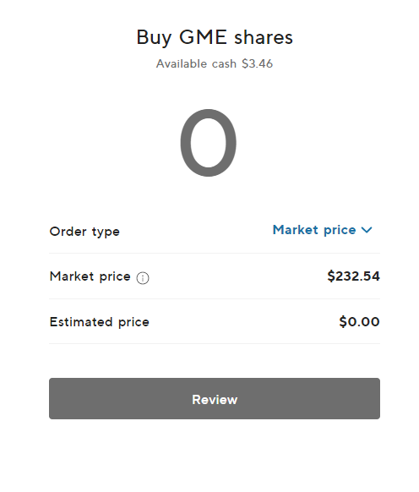Select the share quantity field showing 0

[x=209, y=143]
